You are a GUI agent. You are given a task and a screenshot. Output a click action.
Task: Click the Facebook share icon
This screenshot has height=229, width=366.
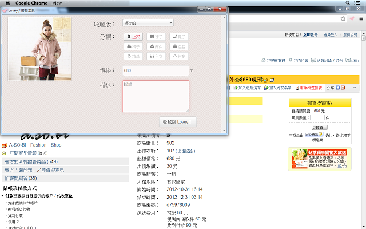[338, 88]
